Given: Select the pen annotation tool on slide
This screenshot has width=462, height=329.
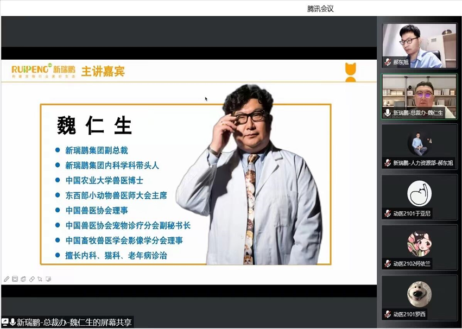Looking at the screenshot, I should pyautogui.click(x=7, y=279).
